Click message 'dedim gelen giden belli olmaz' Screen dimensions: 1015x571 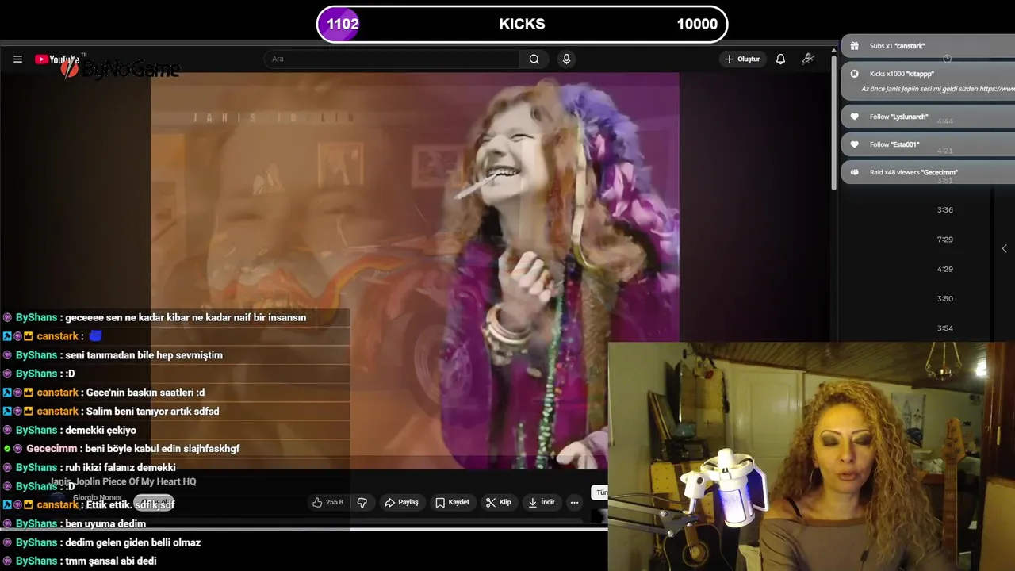coord(132,542)
